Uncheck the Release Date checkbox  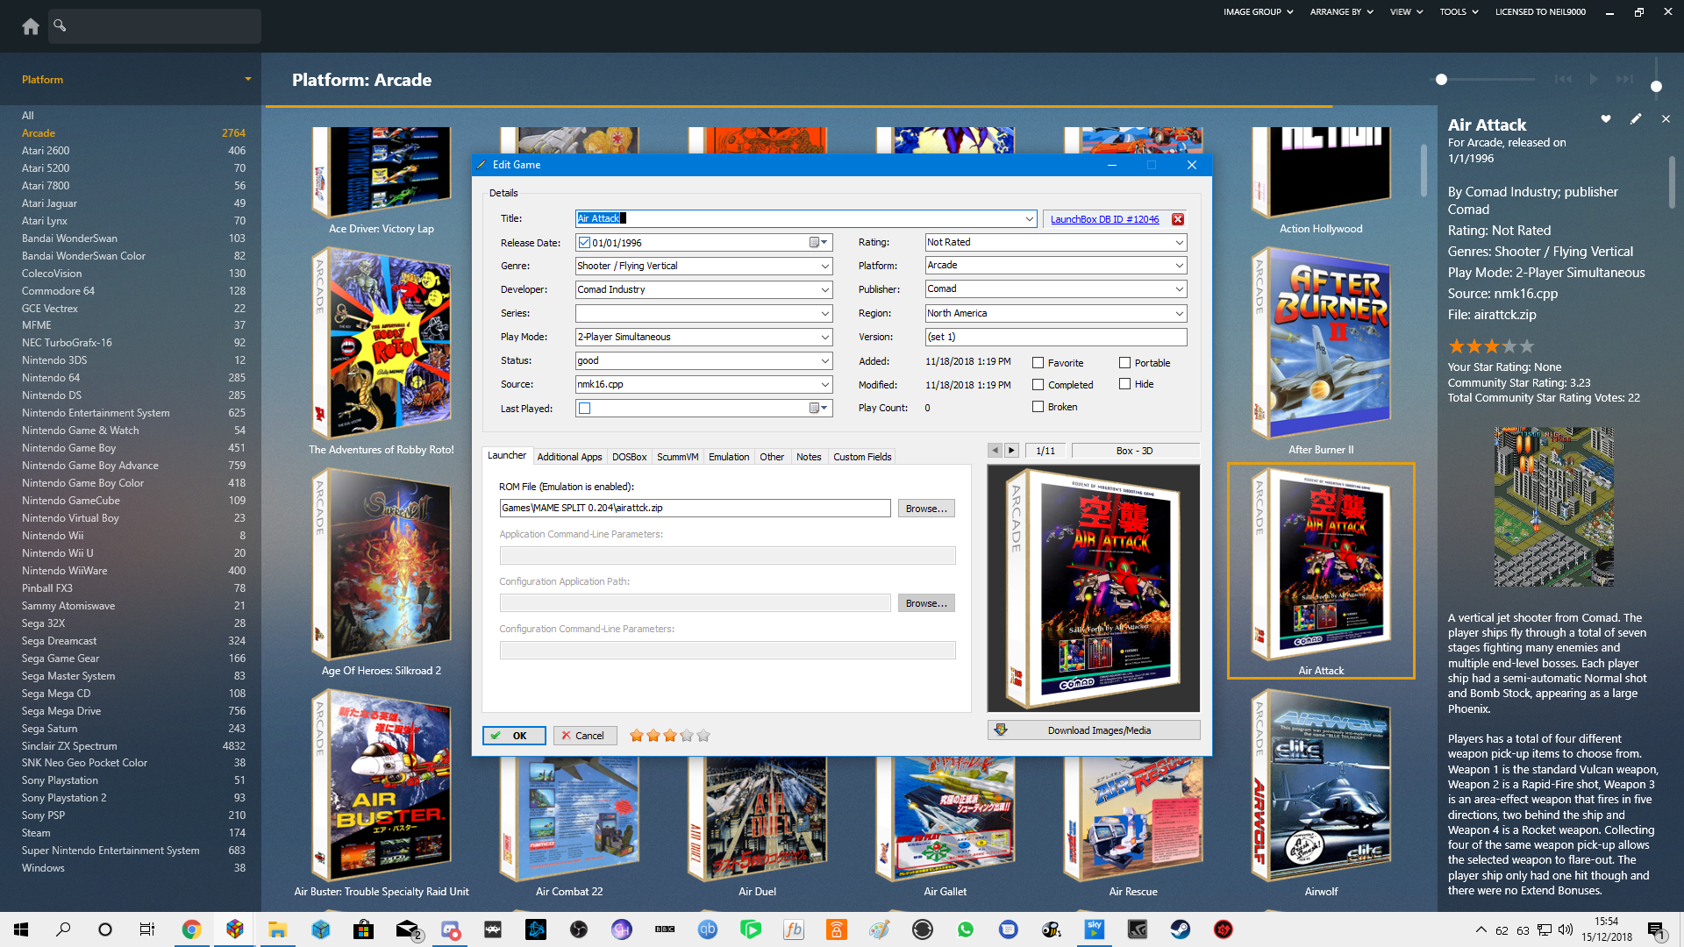pos(584,243)
